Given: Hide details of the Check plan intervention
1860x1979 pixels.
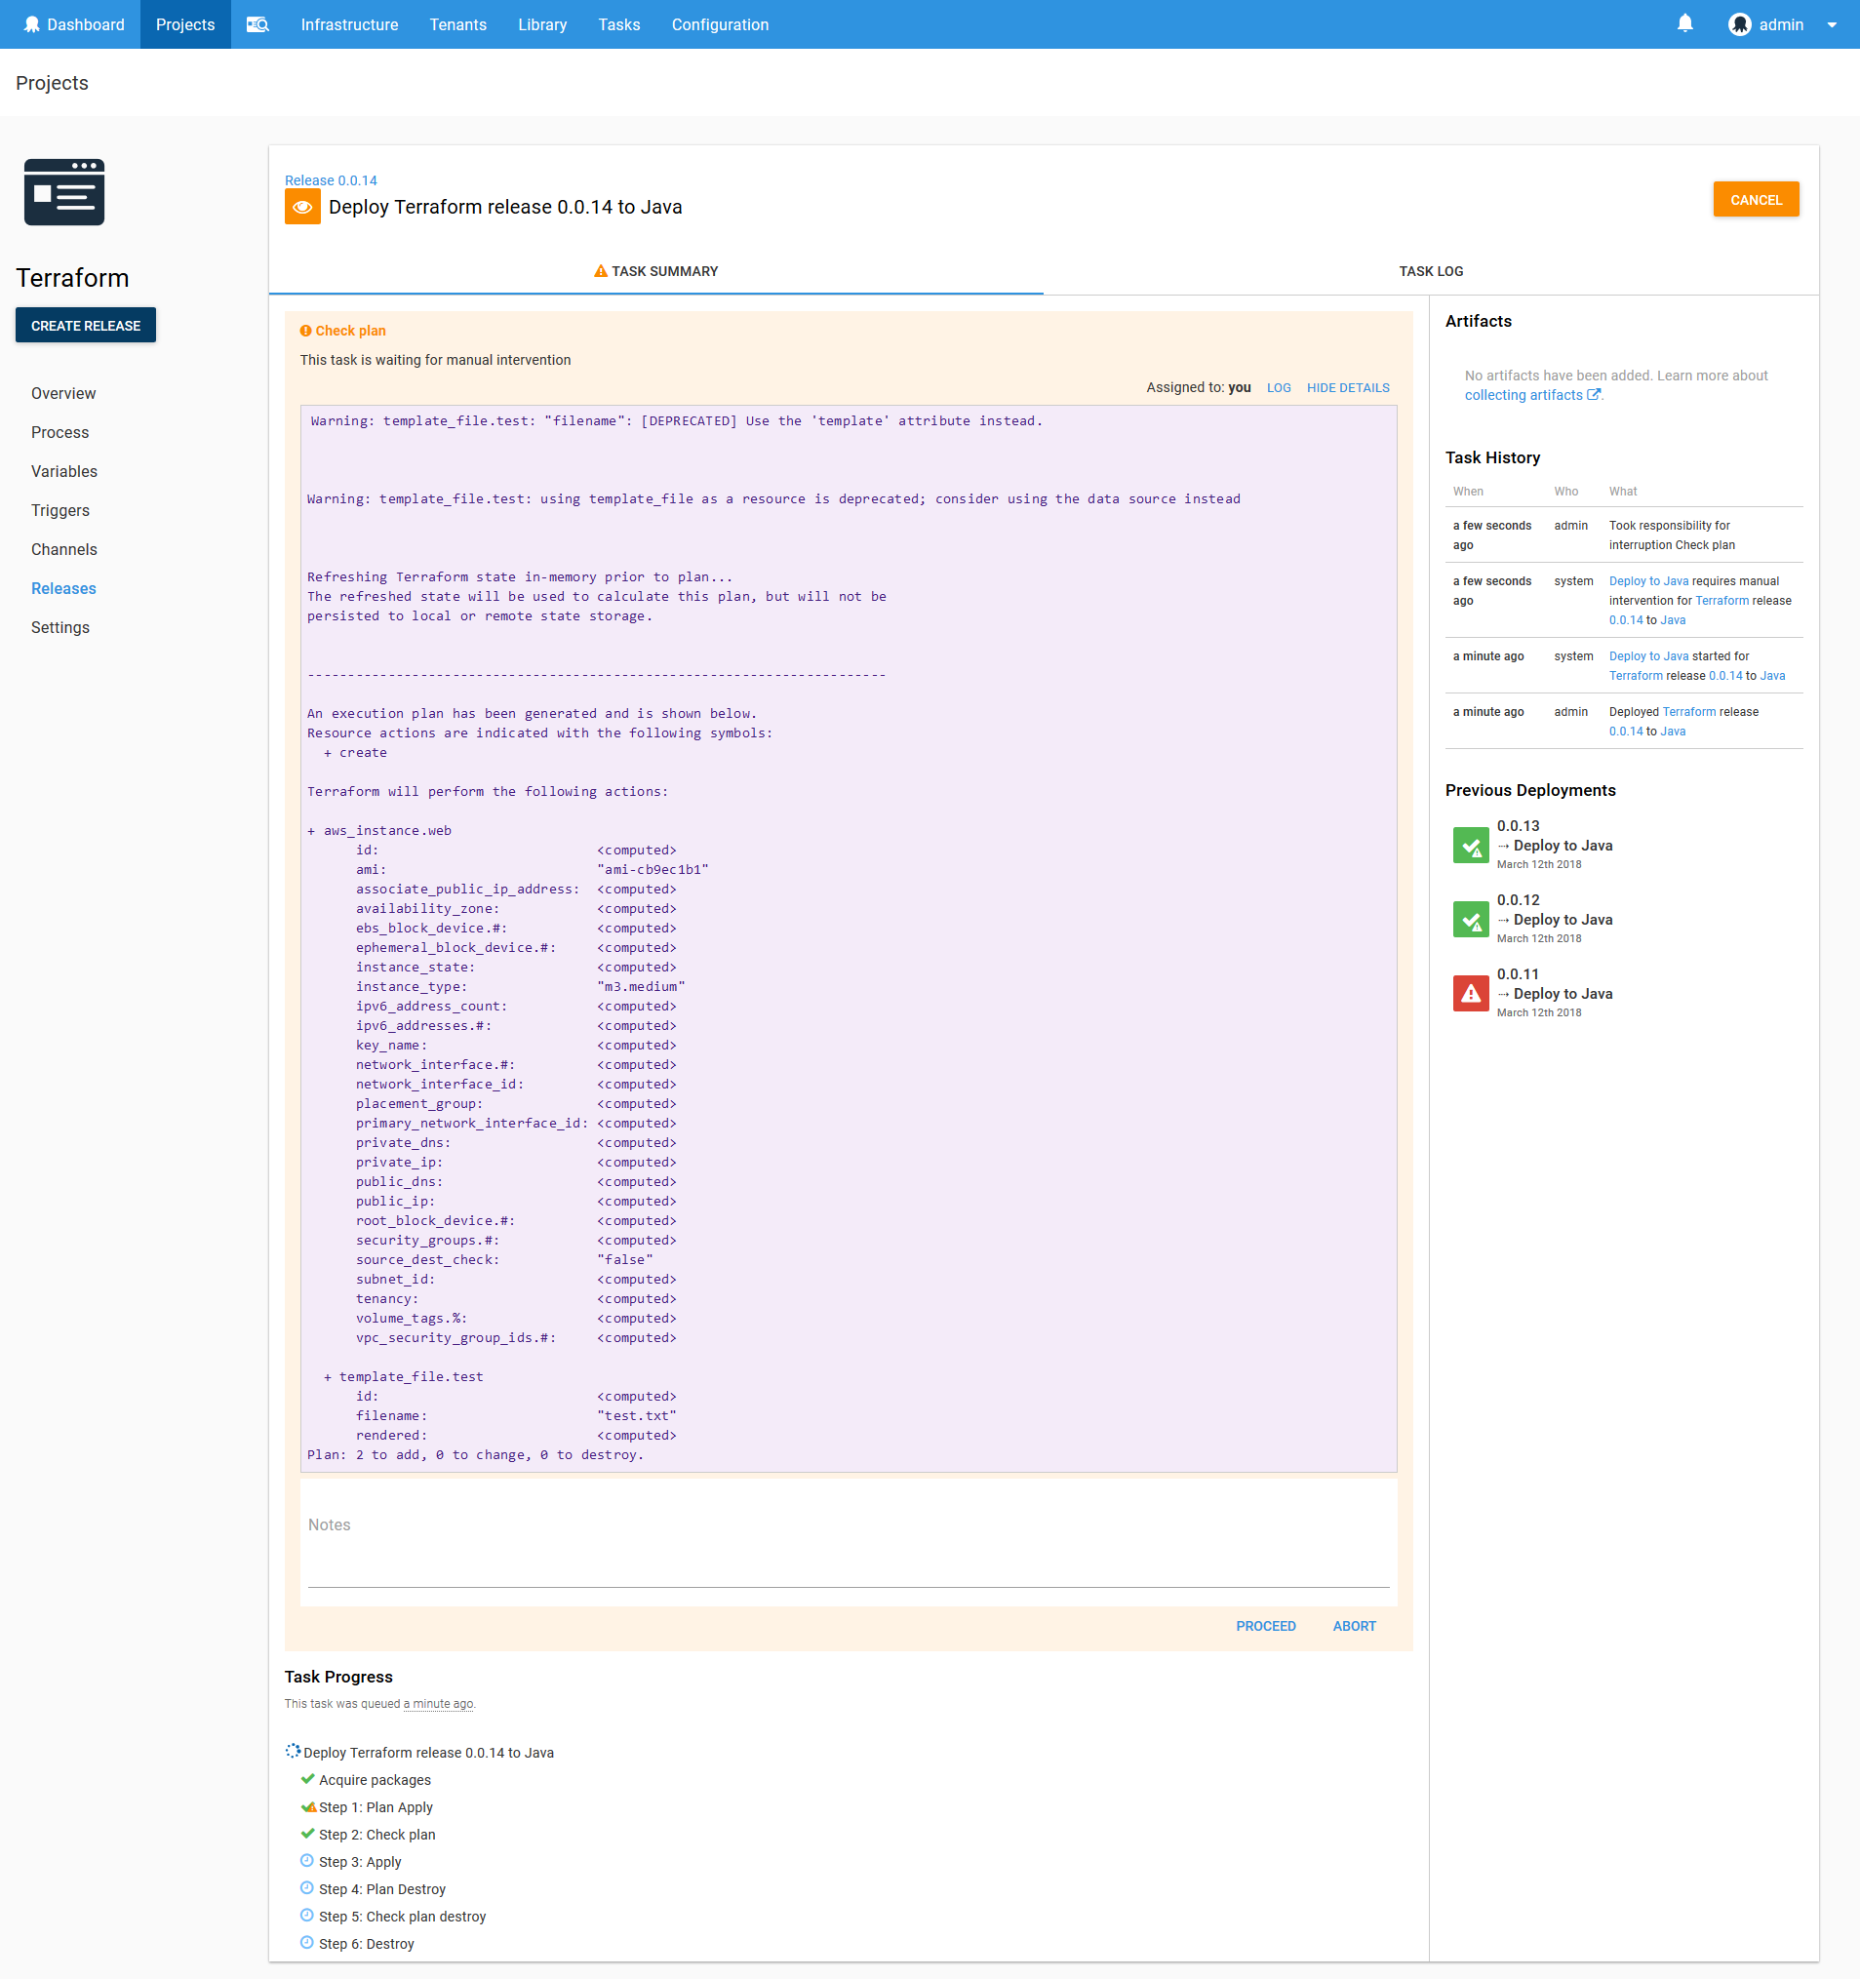Looking at the screenshot, I should [1347, 388].
